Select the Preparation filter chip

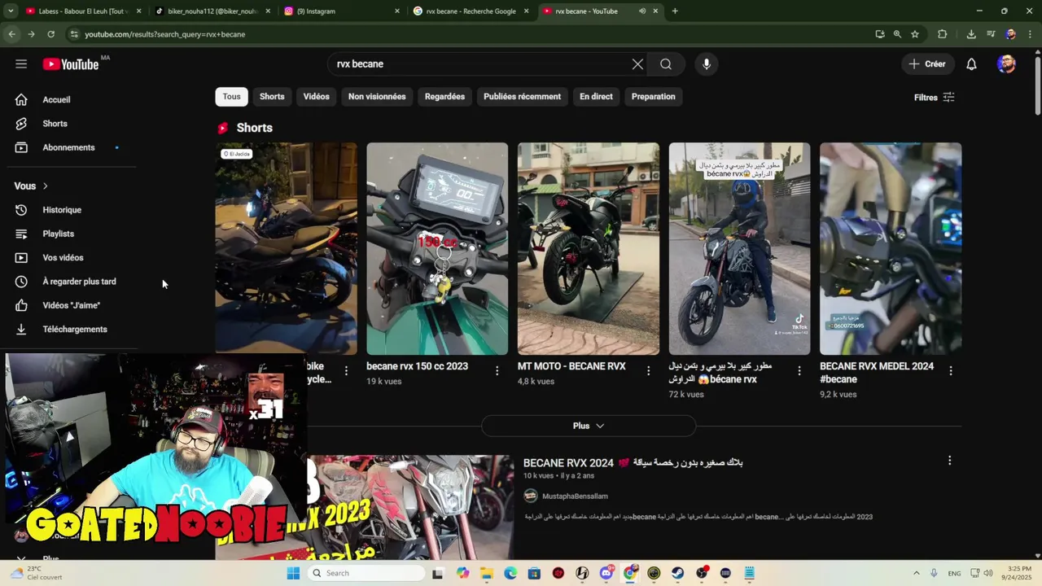point(654,96)
